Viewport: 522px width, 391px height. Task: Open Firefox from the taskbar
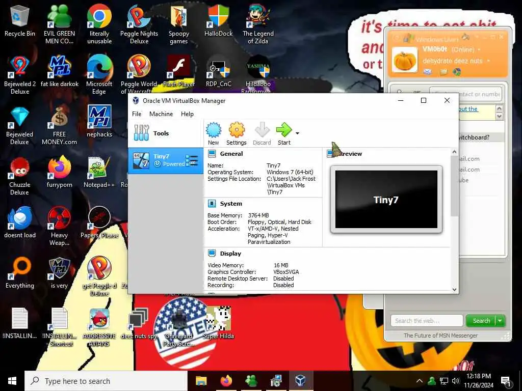tap(226, 381)
